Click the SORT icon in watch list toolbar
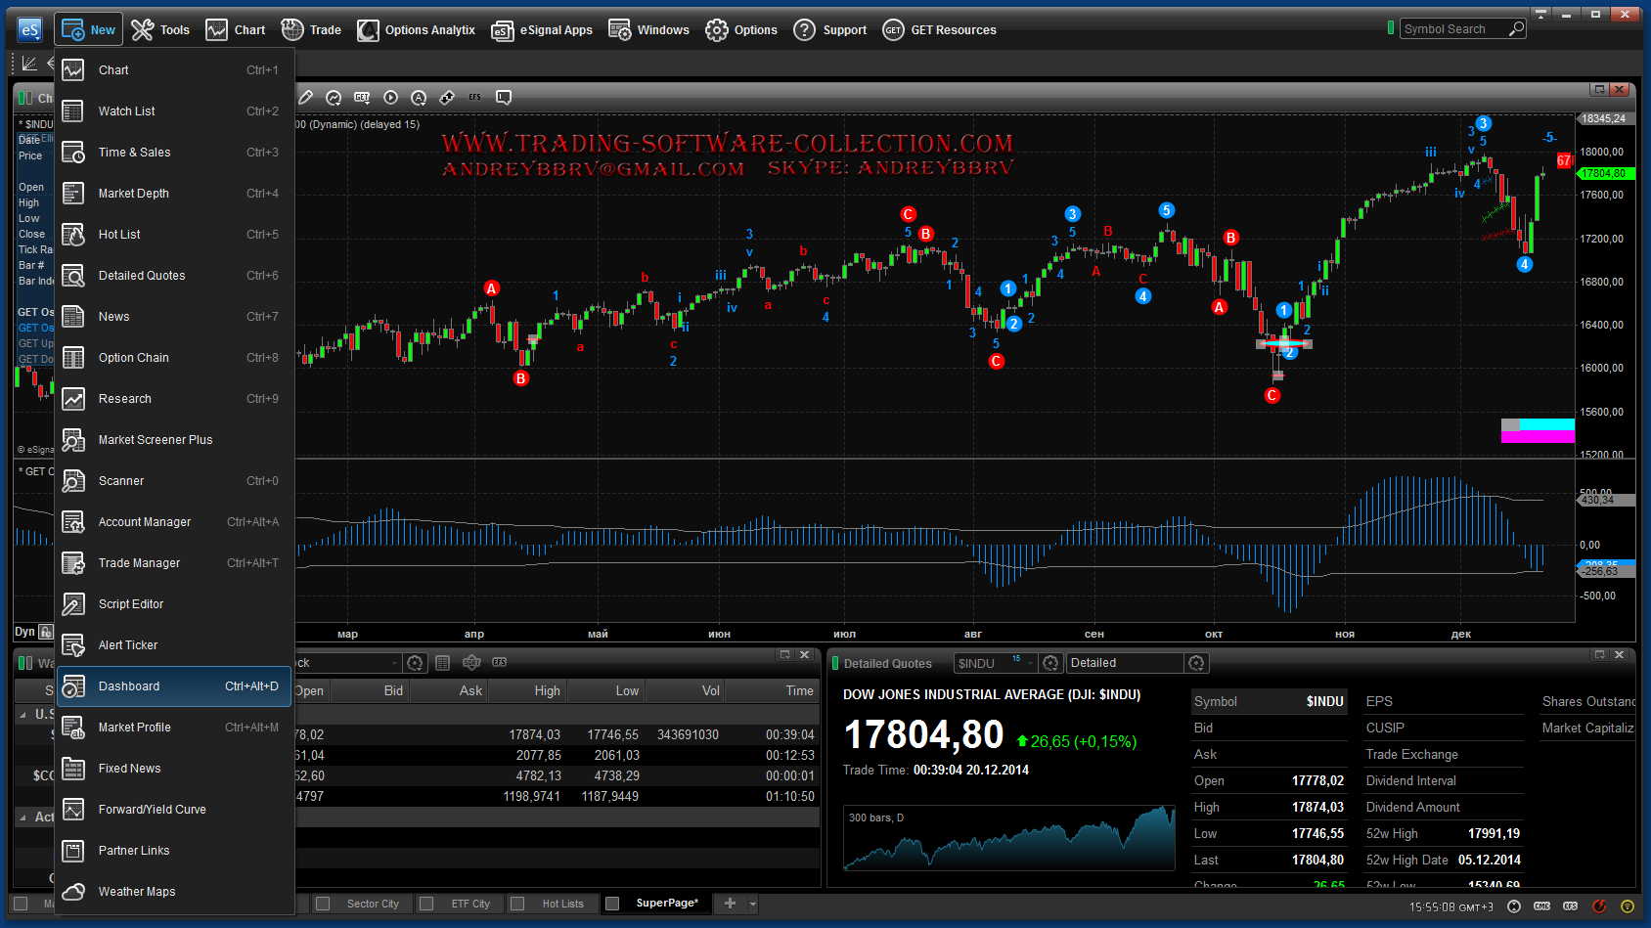The height and width of the screenshot is (928, 1651). 471,663
